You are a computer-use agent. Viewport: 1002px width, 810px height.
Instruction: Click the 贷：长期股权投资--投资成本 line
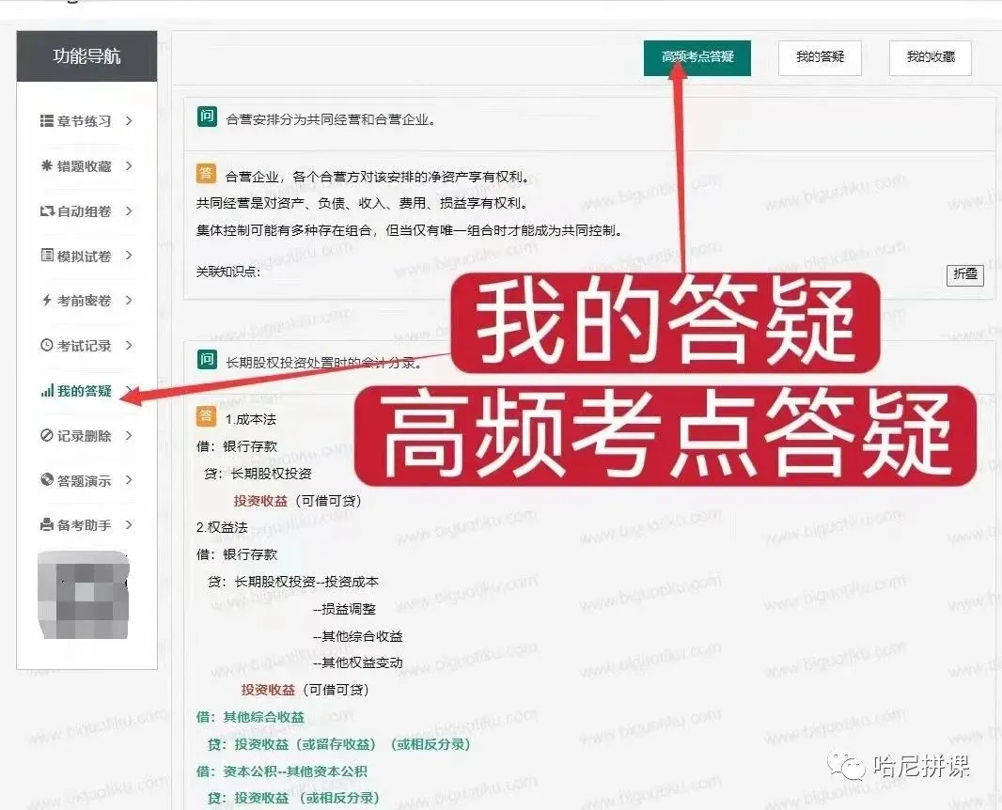[x=293, y=582]
